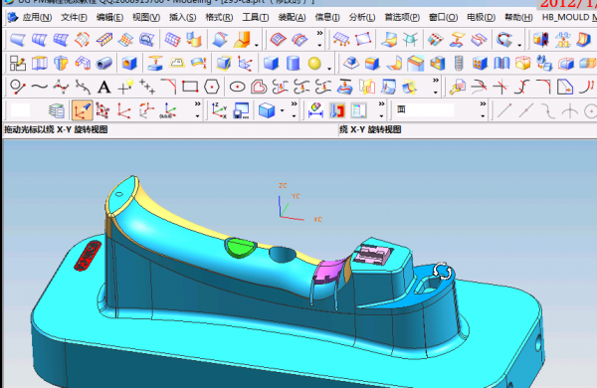Open the 编辑(E) menu
This screenshot has width=597, height=388.
tap(109, 18)
